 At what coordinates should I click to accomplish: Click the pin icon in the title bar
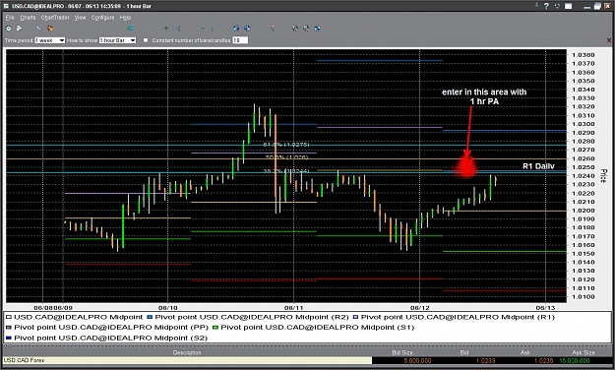(537, 6)
